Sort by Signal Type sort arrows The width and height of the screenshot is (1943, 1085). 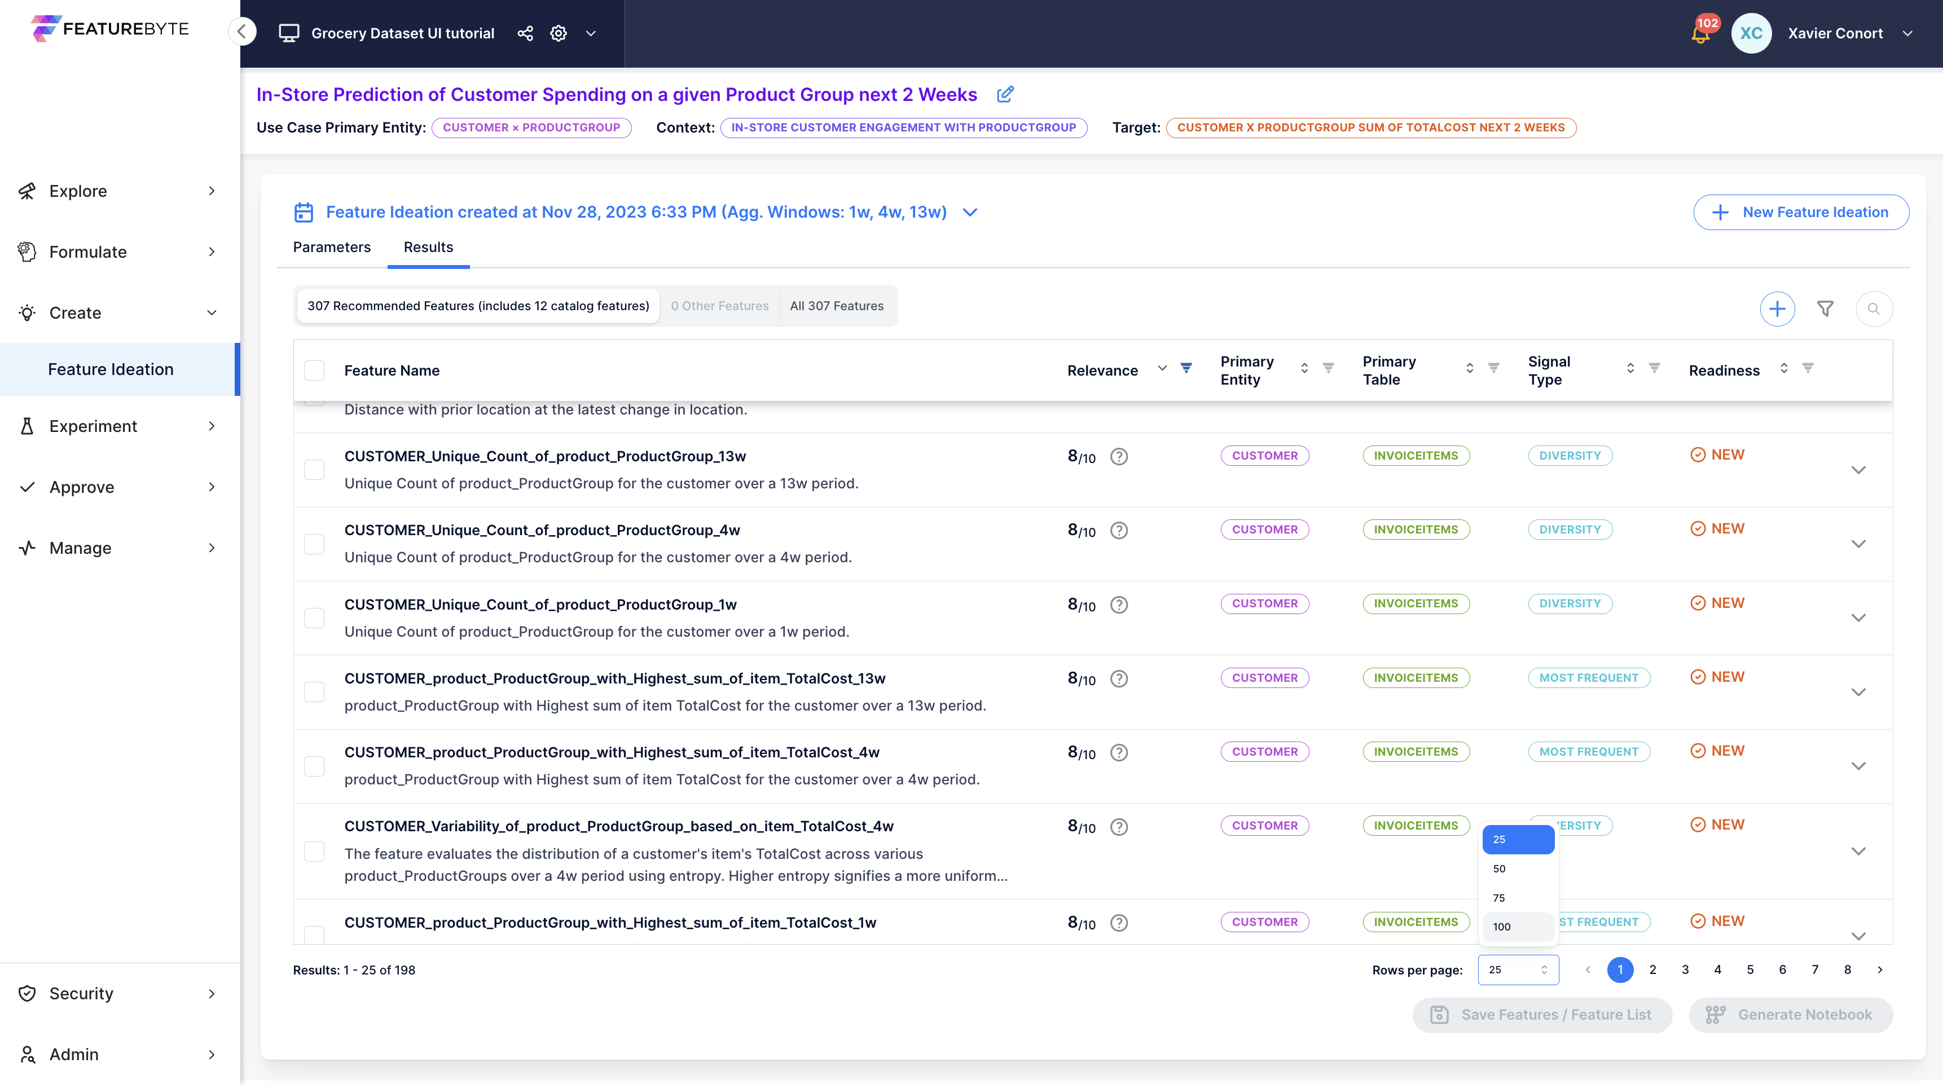coord(1630,369)
